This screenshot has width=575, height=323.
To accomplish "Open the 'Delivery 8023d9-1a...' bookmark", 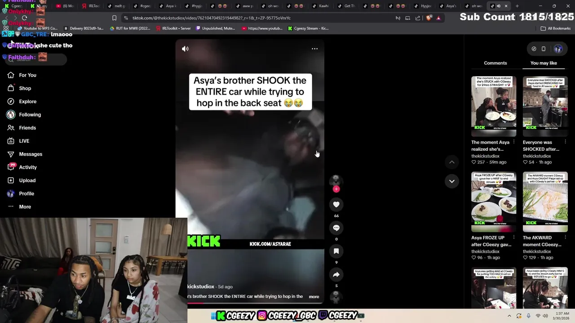I will coord(84,28).
